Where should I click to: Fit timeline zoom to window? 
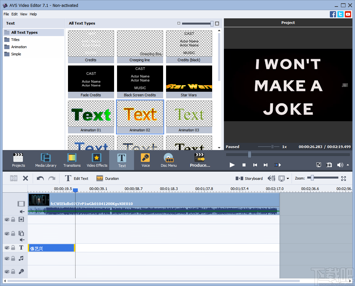(x=344, y=179)
